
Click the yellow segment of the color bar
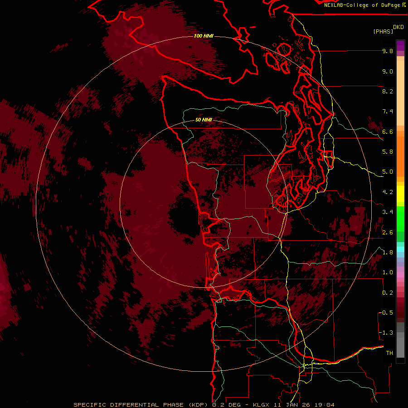[x=400, y=194]
